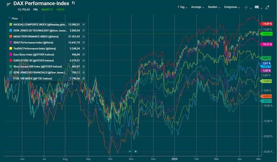The height and width of the screenshot is (162, 277).
Task: Click the red 16,84 % axis label
Action: coord(266,23)
